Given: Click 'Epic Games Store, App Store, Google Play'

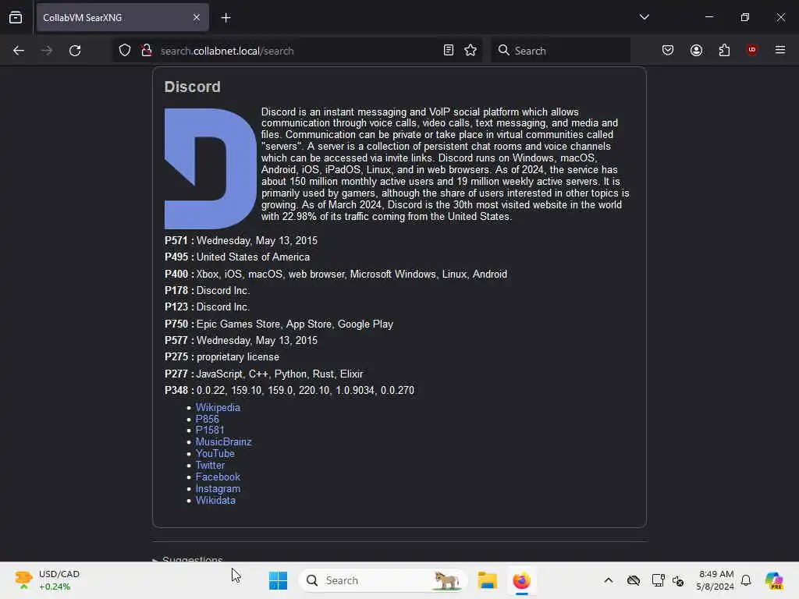Looking at the screenshot, I should tap(295, 324).
